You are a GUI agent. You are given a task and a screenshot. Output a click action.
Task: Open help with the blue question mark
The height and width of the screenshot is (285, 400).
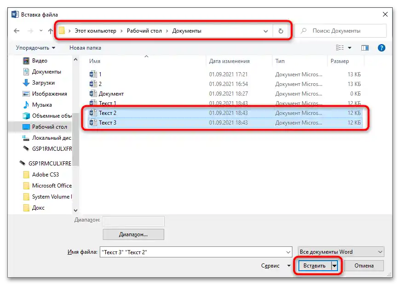click(x=381, y=48)
